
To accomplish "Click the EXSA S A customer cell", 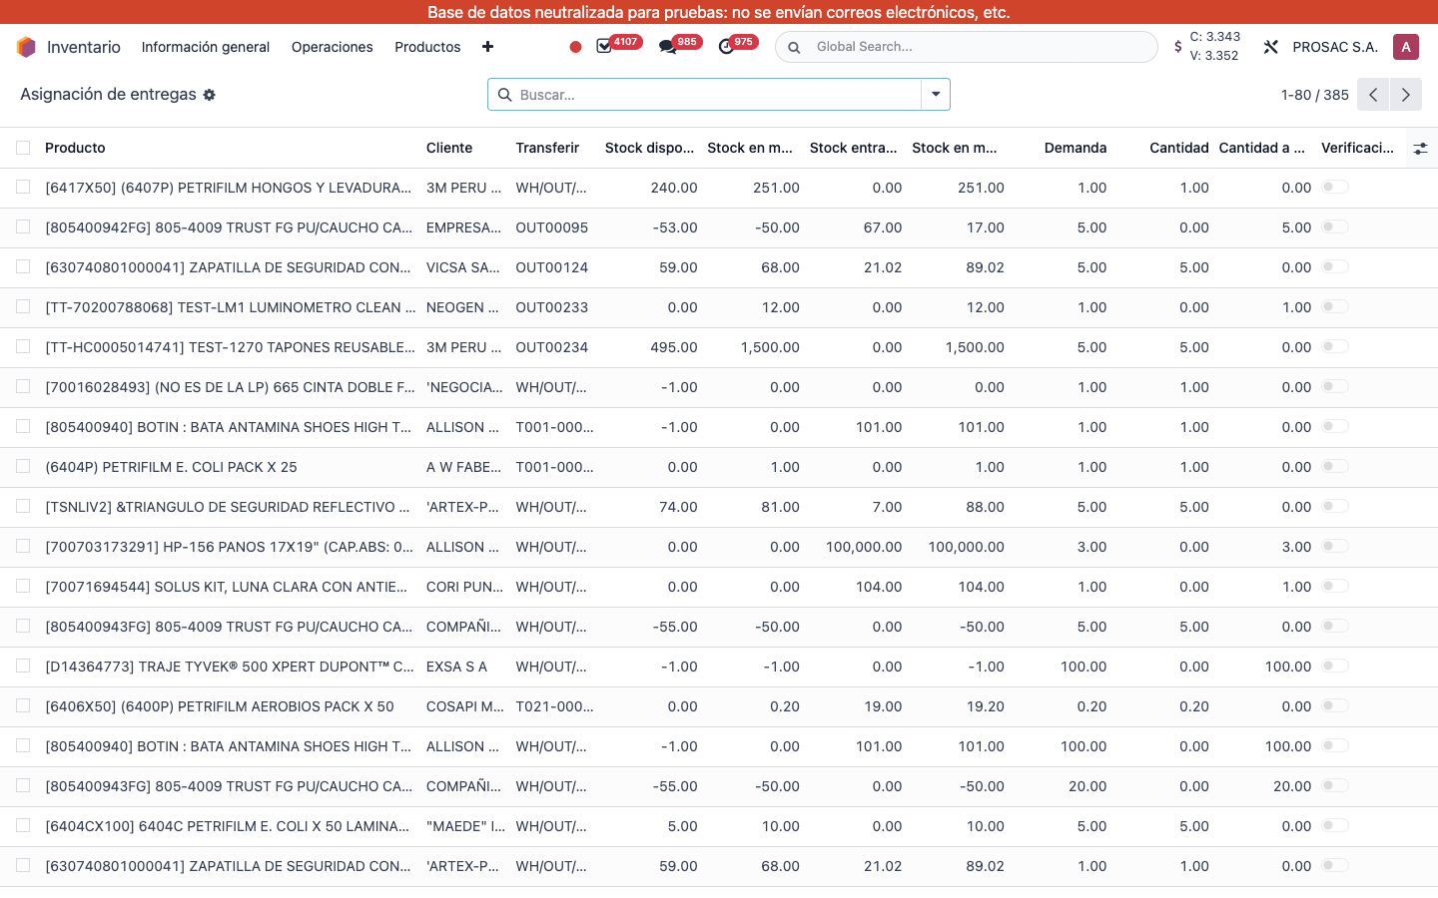I will tap(457, 667).
